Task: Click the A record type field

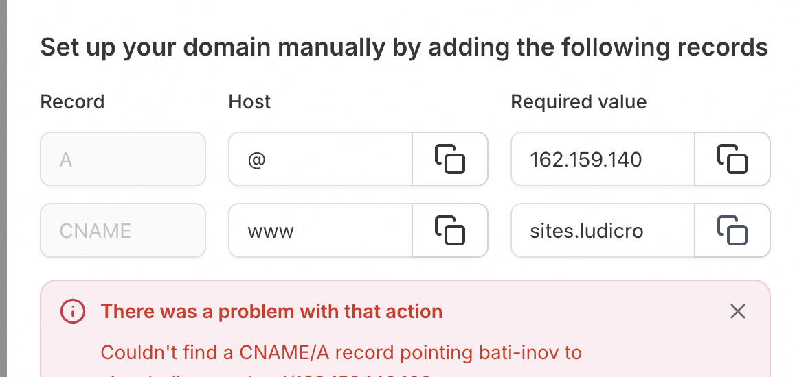Action: [x=123, y=159]
